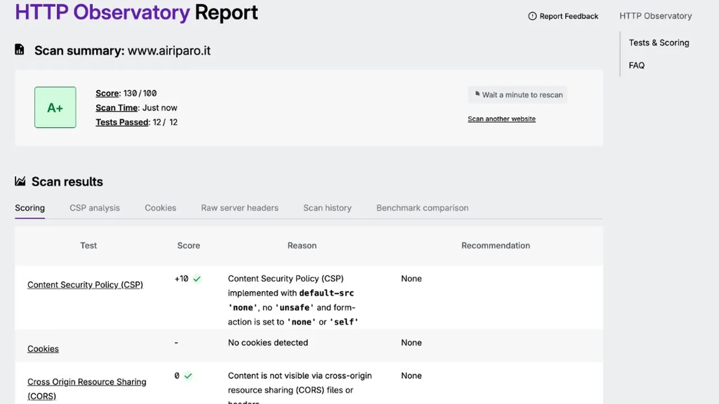Switch to the Cookies tab
Viewport: 719px width, 404px height.
point(160,208)
